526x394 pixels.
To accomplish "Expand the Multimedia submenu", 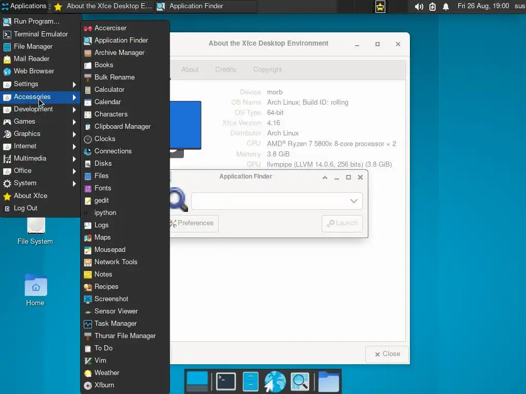I will (x=40, y=159).
